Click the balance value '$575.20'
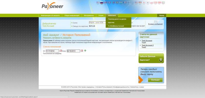 pos(92,26)
